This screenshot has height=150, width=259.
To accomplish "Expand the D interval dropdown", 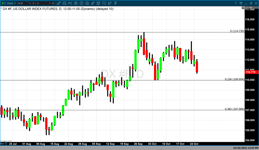I will 50,3.
